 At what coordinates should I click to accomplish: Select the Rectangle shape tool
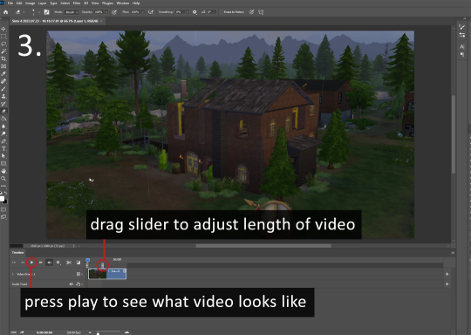pos(3,163)
